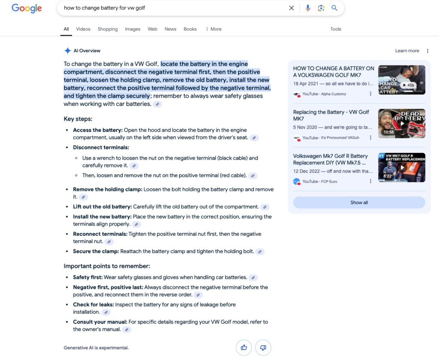Open options for FCP Euro video result
The height and width of the screenshot is (357, 439).
[x=370, y=181]
